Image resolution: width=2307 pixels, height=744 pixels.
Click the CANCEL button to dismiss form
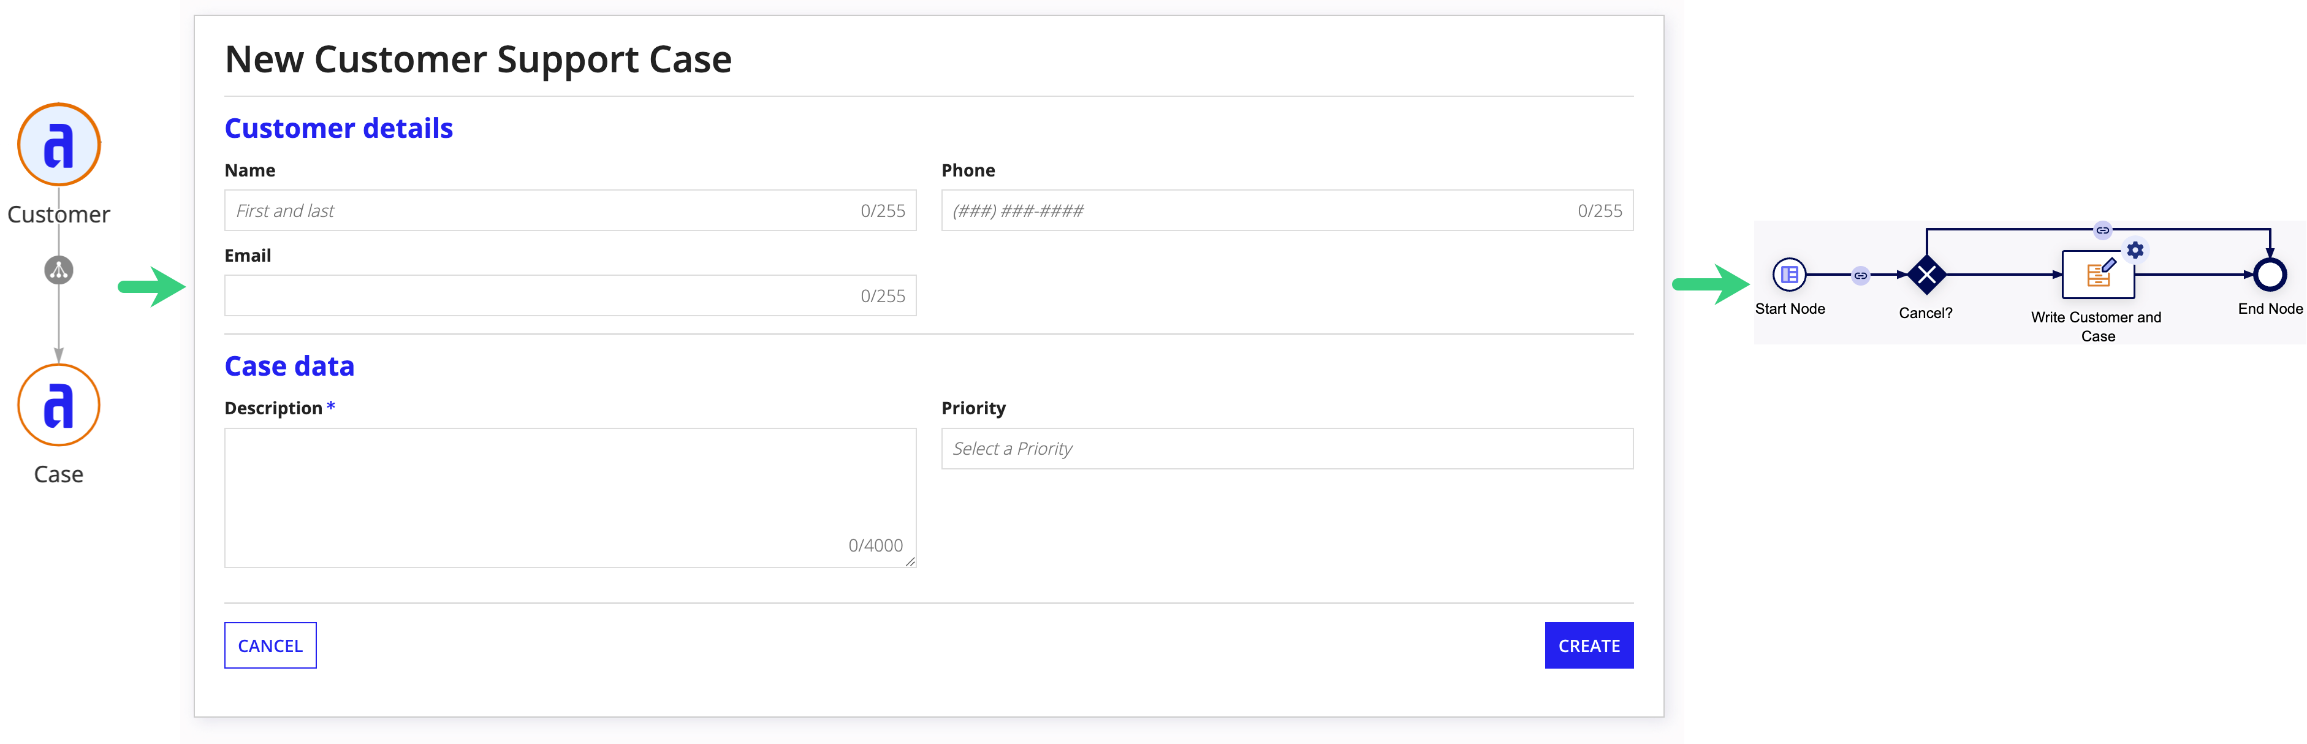(271, 644)
